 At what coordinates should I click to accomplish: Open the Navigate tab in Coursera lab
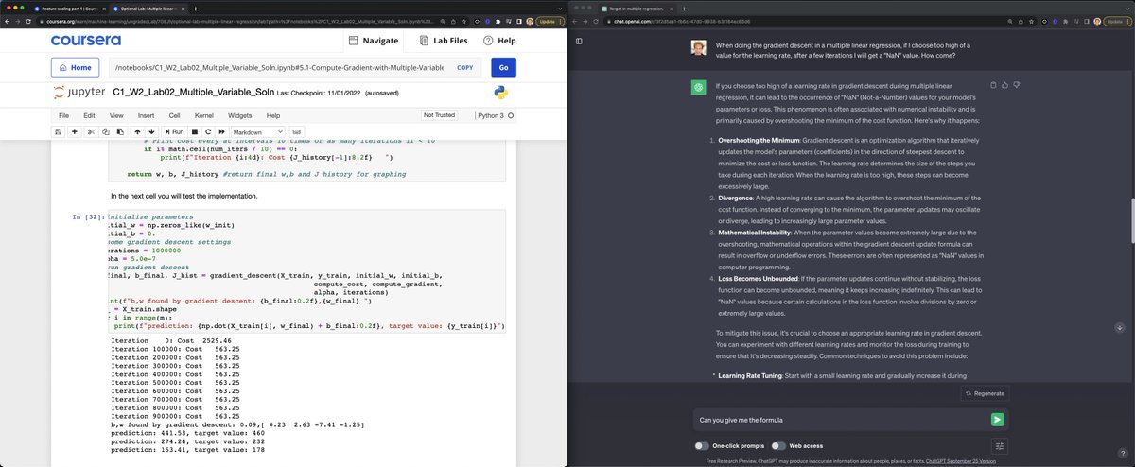[x=374, y=41]
